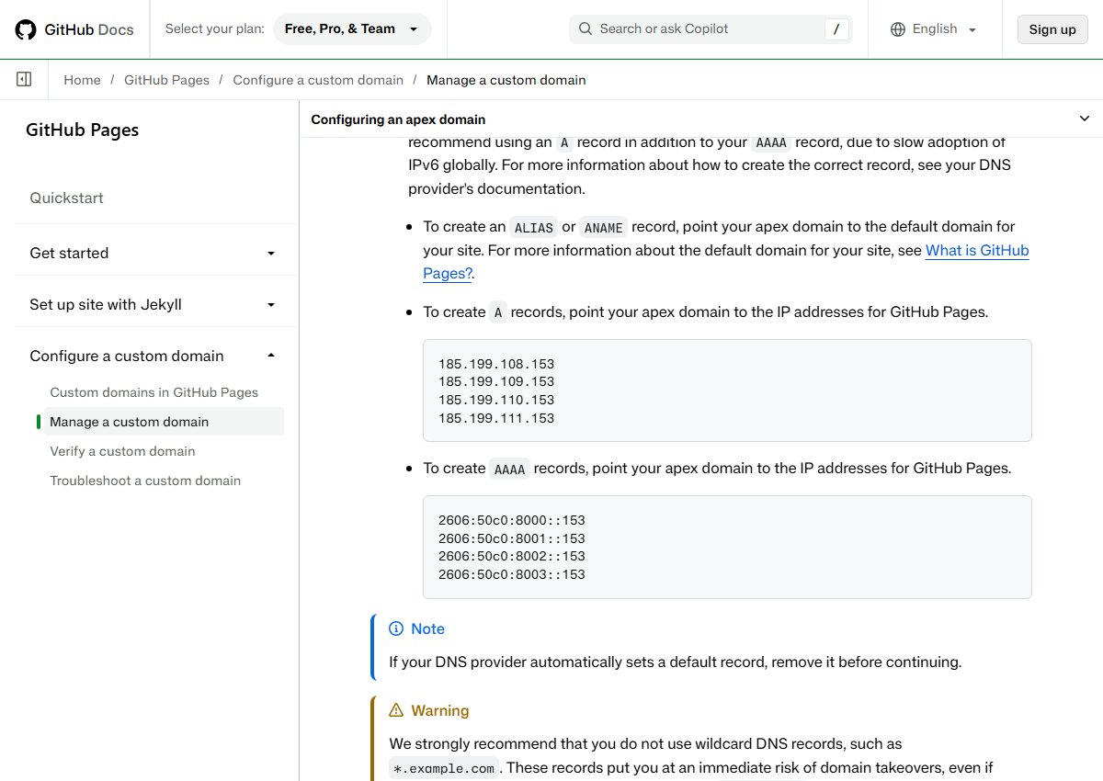The height and width of the screenshot is (781, 1103).
Task: Click the ANAME code label
Action: click(x=604, y=227)
